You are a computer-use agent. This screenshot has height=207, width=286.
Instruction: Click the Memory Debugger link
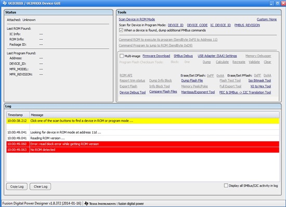click(x=258, y=56)
